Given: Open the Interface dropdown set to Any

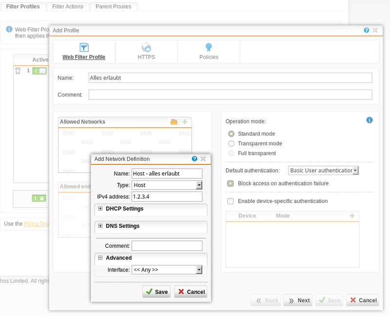Looking at the screenshot, I should point(167,270).
